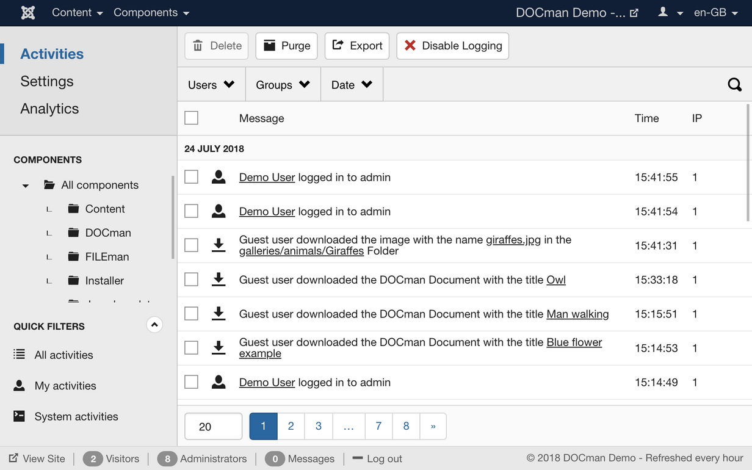
Task: Click the user icon for 15:14:49 login
Action: [219, 382]
